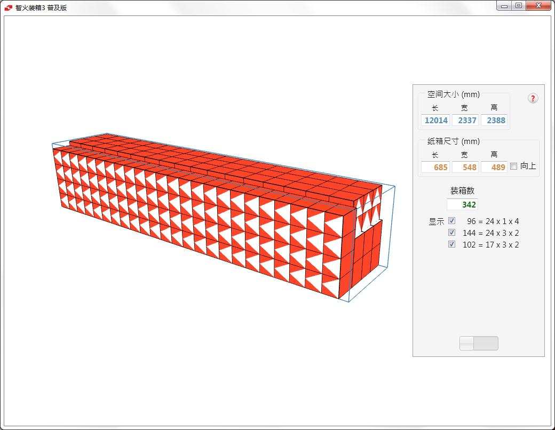Hide the 144 = 24 x 3 x 2 group
The image size is (555, 430).
pyautogui.click(x=452, y=233)
